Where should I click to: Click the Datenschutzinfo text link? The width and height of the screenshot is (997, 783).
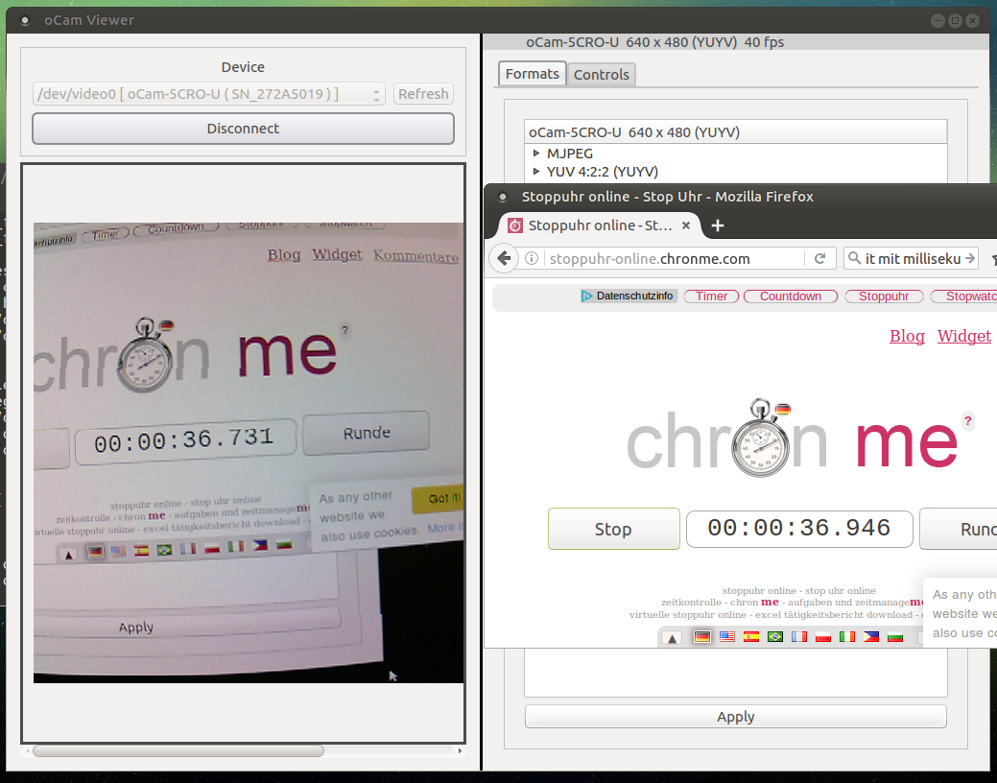pyautogui.click(x=634, y=296)
